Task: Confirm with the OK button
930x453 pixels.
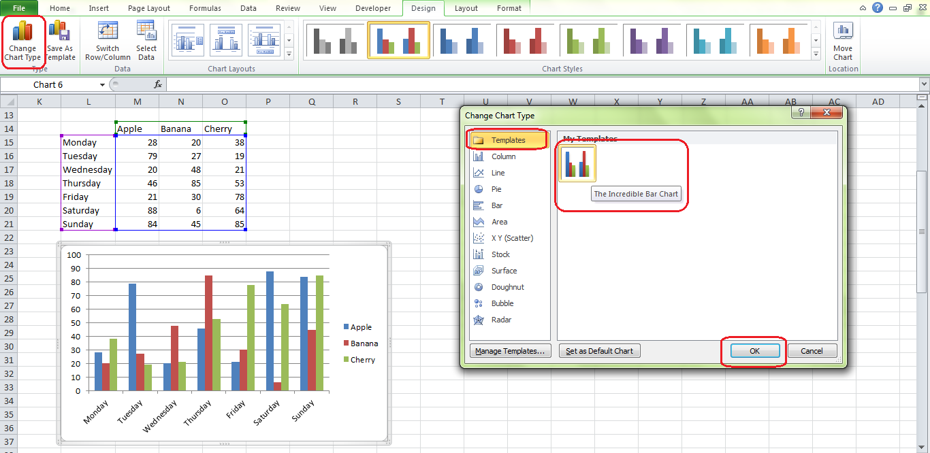Action: coord(753,350)
